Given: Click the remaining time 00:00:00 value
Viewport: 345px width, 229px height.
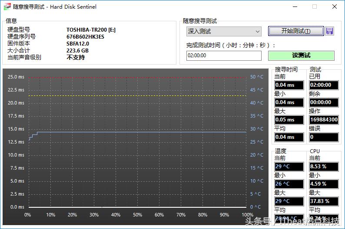Looking at the screenshot, I should (x=324, y=102).
